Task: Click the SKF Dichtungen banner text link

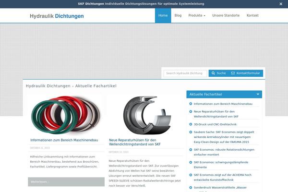Action: (x=141, y=4)
